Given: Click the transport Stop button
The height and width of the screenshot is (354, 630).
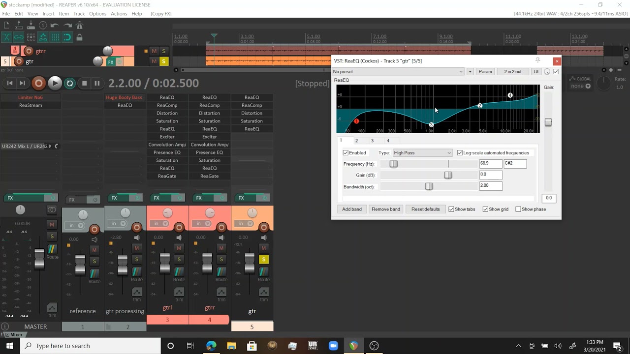Looking at the screenshot, I should pos(84,84).
